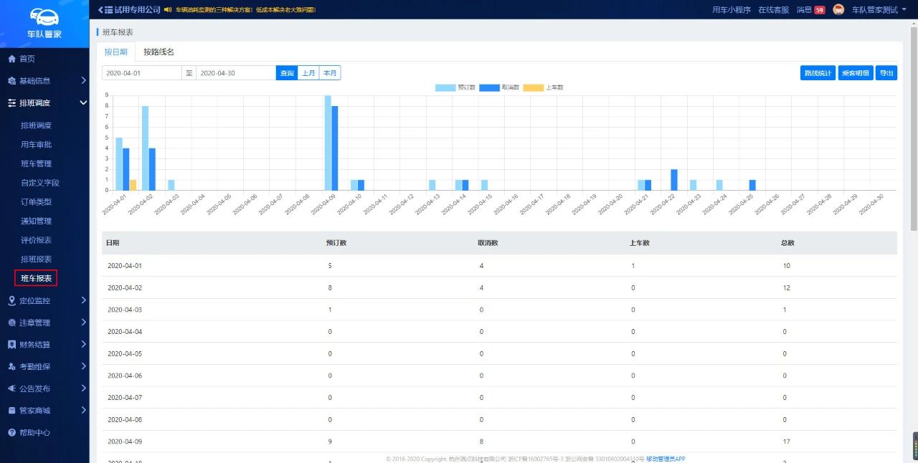The width and height of the screenshot is (918, 463).
Task: Click the start date field 2020-04-01
Action: [141, 73]
